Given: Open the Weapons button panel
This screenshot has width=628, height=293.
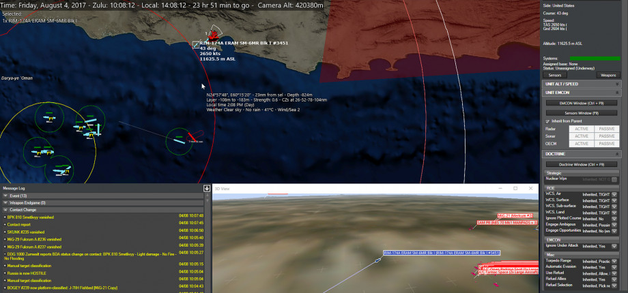Looking at the screenshot, I should 608,75.
